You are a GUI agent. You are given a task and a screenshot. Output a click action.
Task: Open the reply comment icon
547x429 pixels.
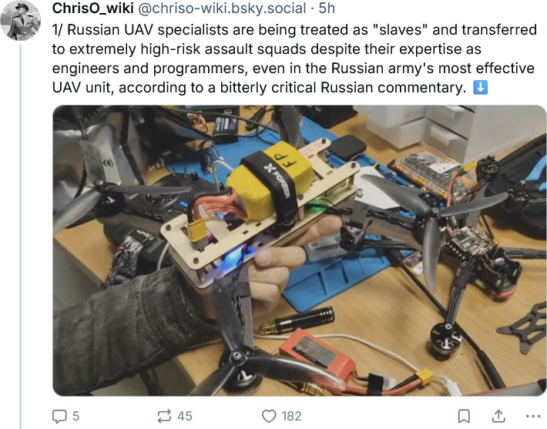click(59, 416)
